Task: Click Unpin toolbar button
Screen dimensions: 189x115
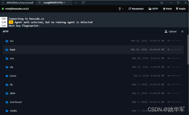Action: (x=181, y=9)
